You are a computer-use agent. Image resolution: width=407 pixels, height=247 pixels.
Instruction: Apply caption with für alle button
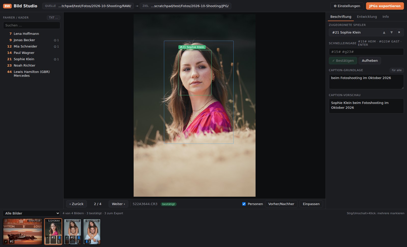coord(397,70)
